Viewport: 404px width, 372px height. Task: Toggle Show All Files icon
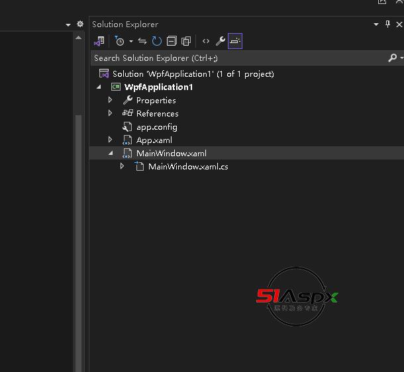pos(186,41)
